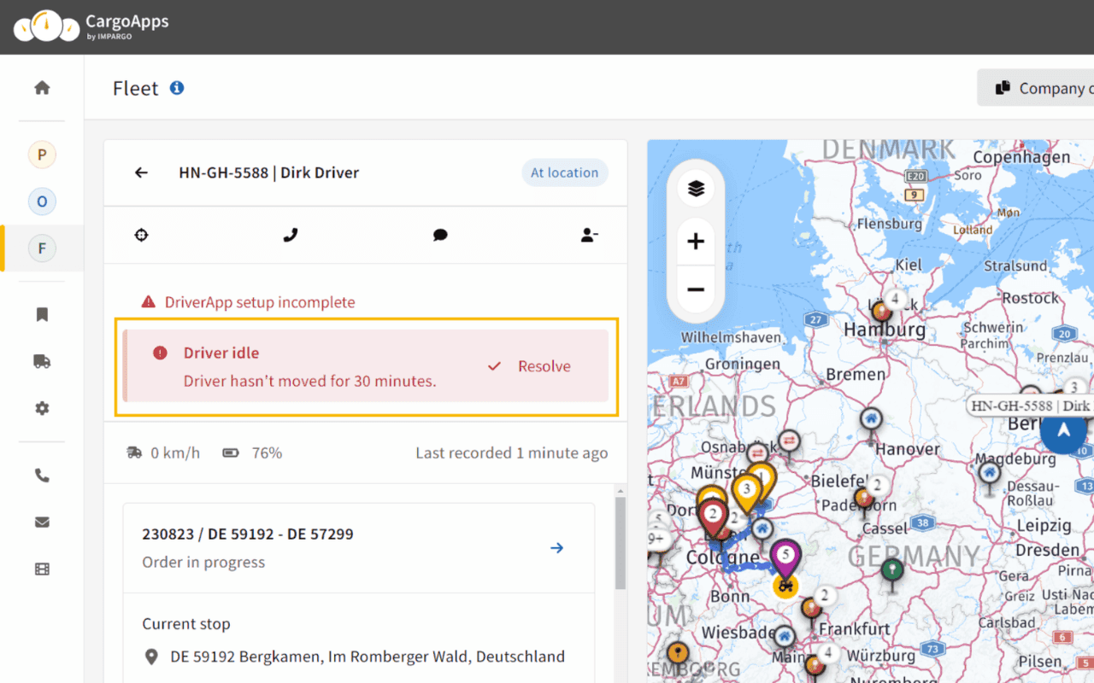Zoom in on the map

(x=696, y=242)
